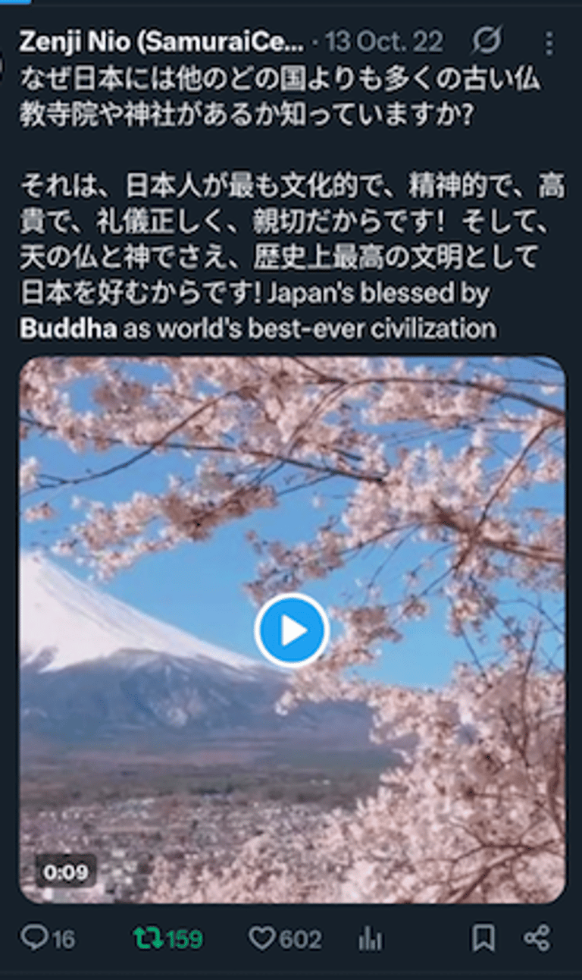Click the reply count 16
This screenshot has height=980, width=582.
click(x=64, y=940)
